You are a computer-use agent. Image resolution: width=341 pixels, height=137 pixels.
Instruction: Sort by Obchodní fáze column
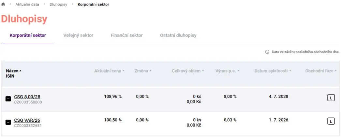[321, 71]
